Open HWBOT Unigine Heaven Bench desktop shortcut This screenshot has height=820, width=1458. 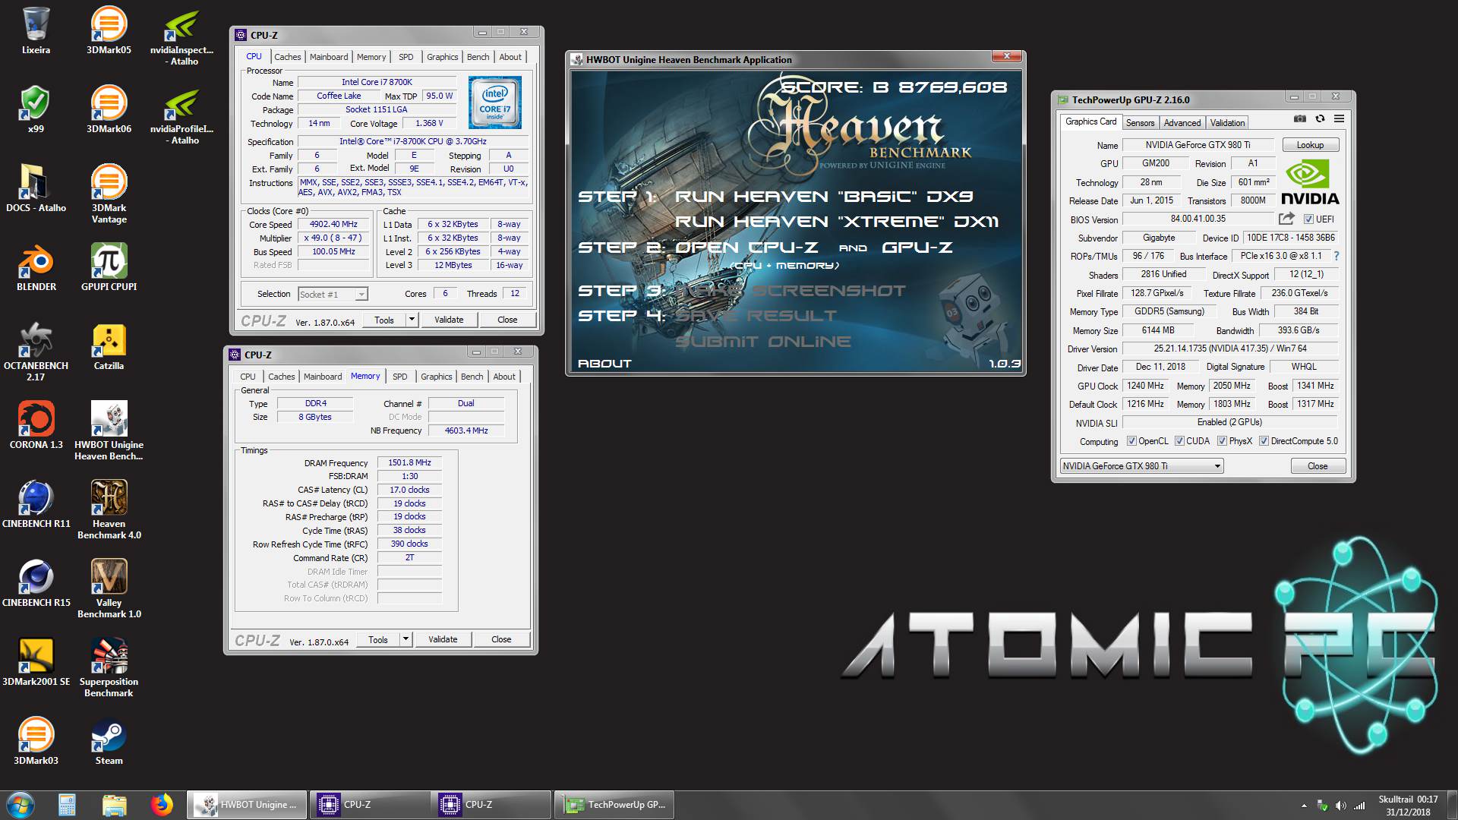tap(109, 430)
